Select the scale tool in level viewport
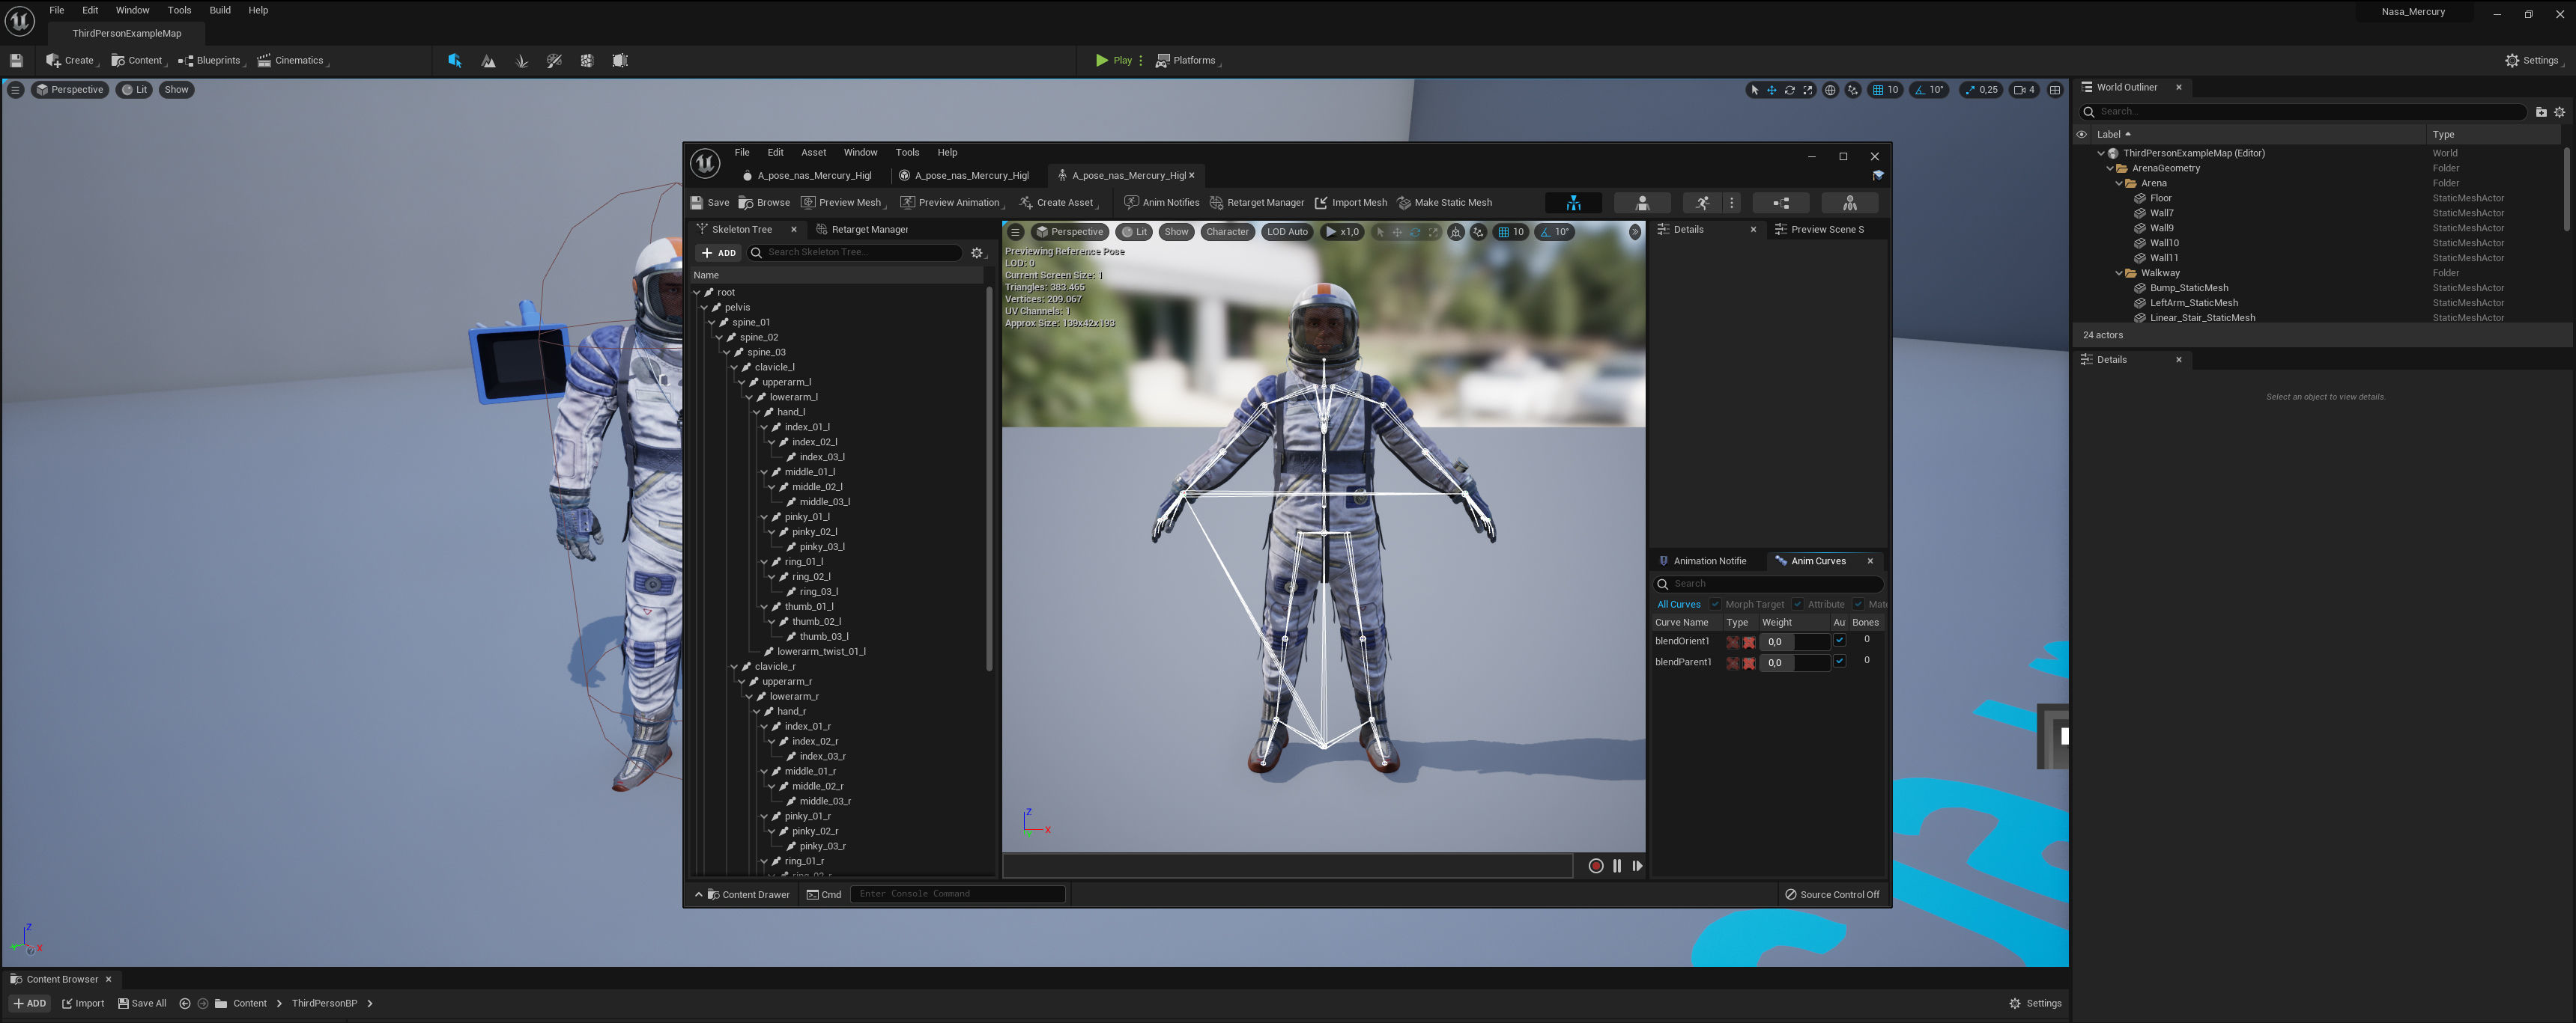 pos(1807,90)
